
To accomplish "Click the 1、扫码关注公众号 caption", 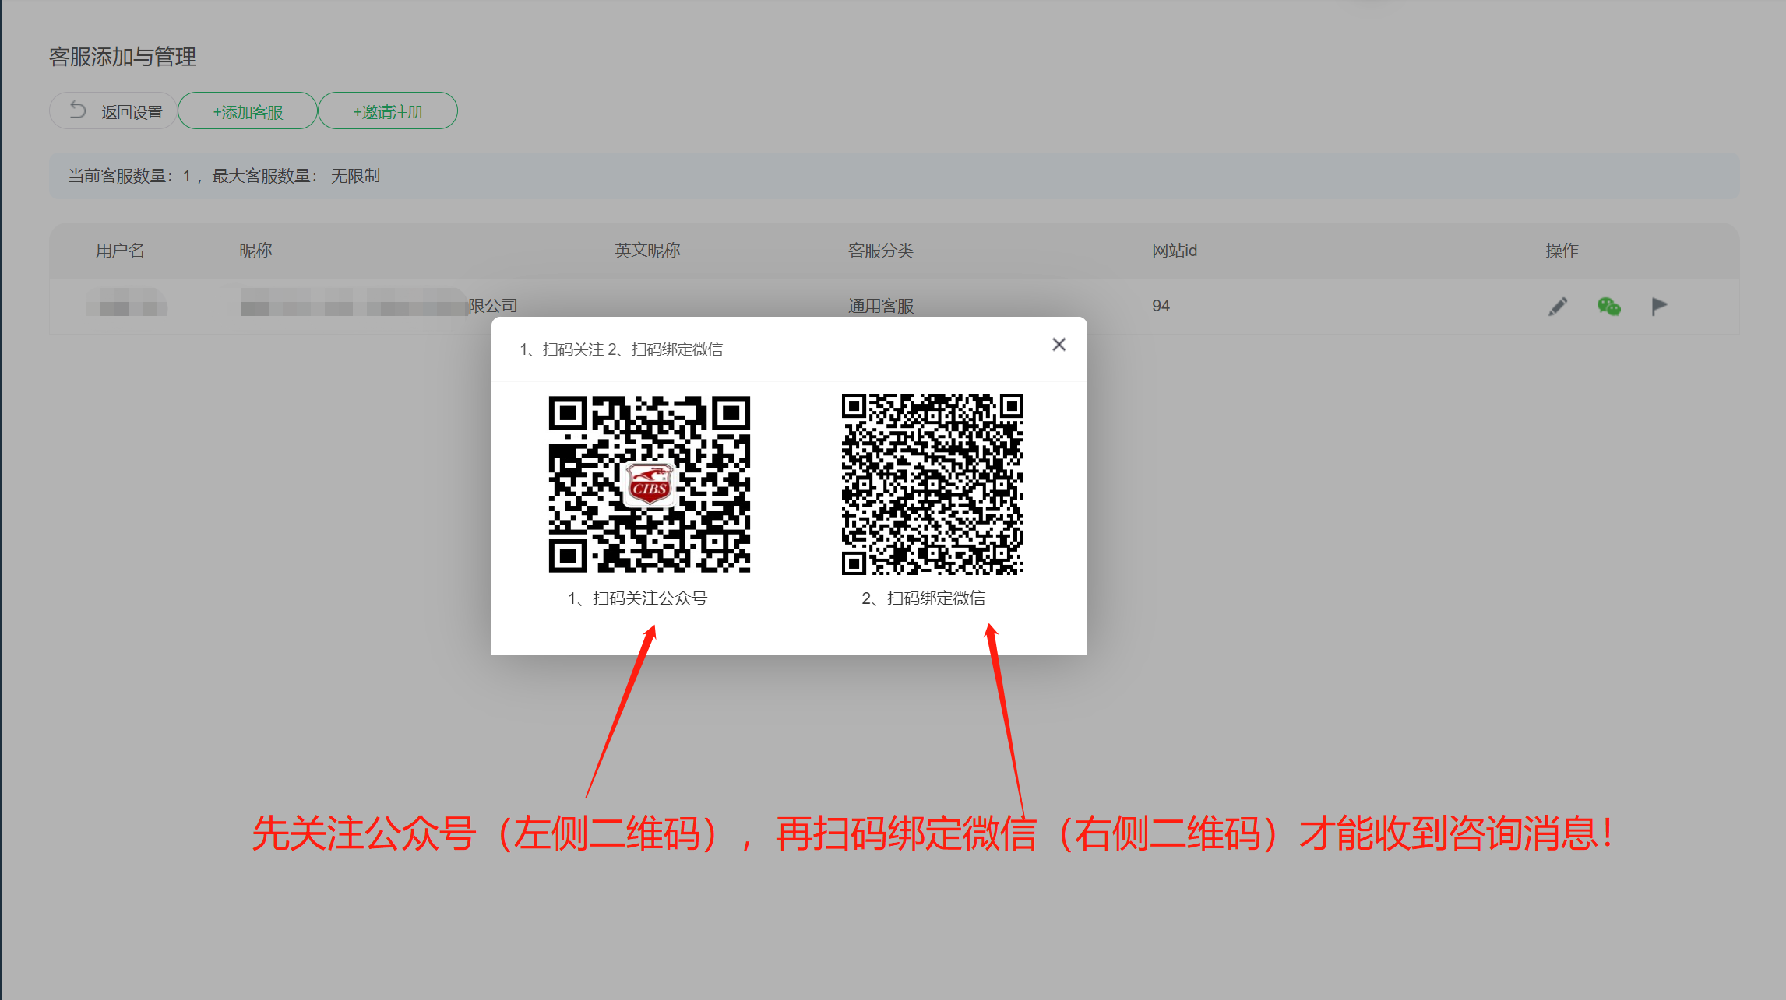I will point(637,598).
